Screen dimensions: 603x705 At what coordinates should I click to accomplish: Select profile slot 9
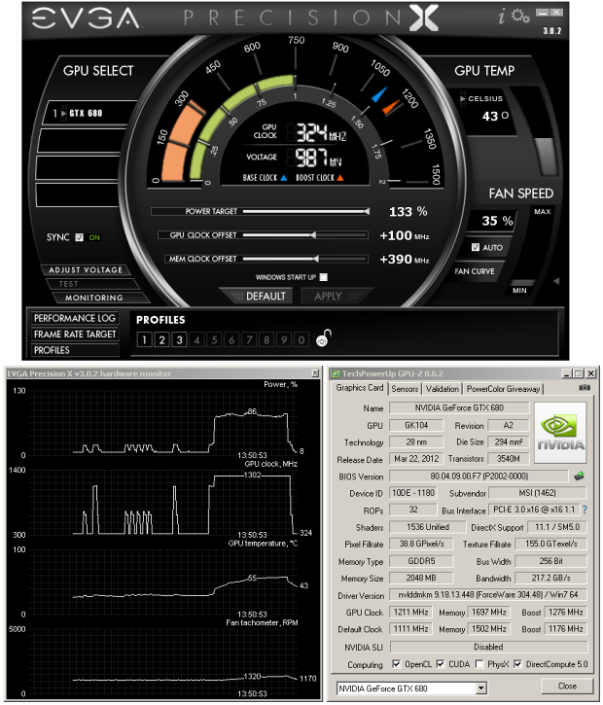(284, 340)
